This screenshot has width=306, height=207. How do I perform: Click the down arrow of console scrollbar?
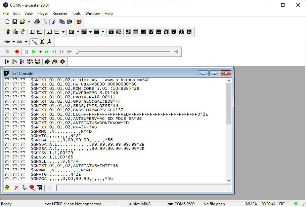[229, 181]
